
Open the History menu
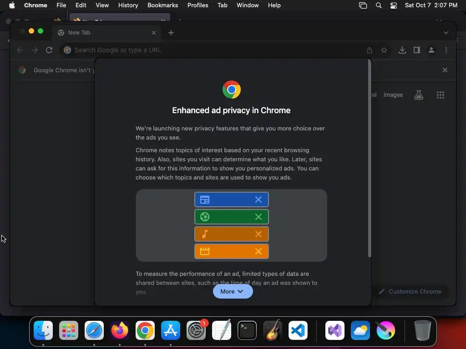tap(128, 5)
